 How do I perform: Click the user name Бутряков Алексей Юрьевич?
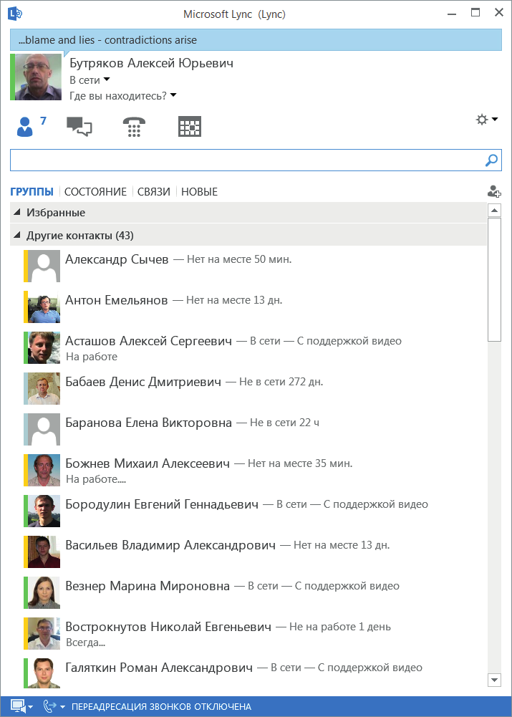coord(151,63)
